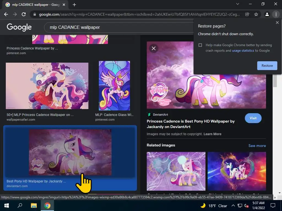Open related image of Cadence with sparkles
282x211 pixels.
[x=176, y=171]
